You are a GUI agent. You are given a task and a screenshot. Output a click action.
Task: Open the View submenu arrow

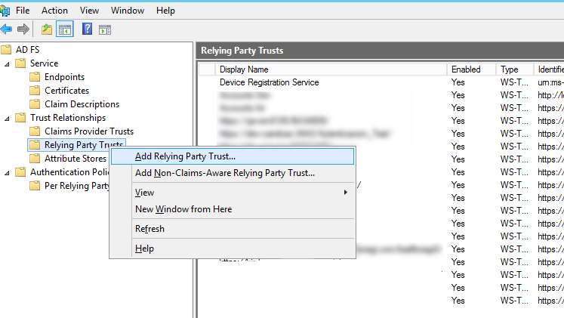tap(345, 193)
